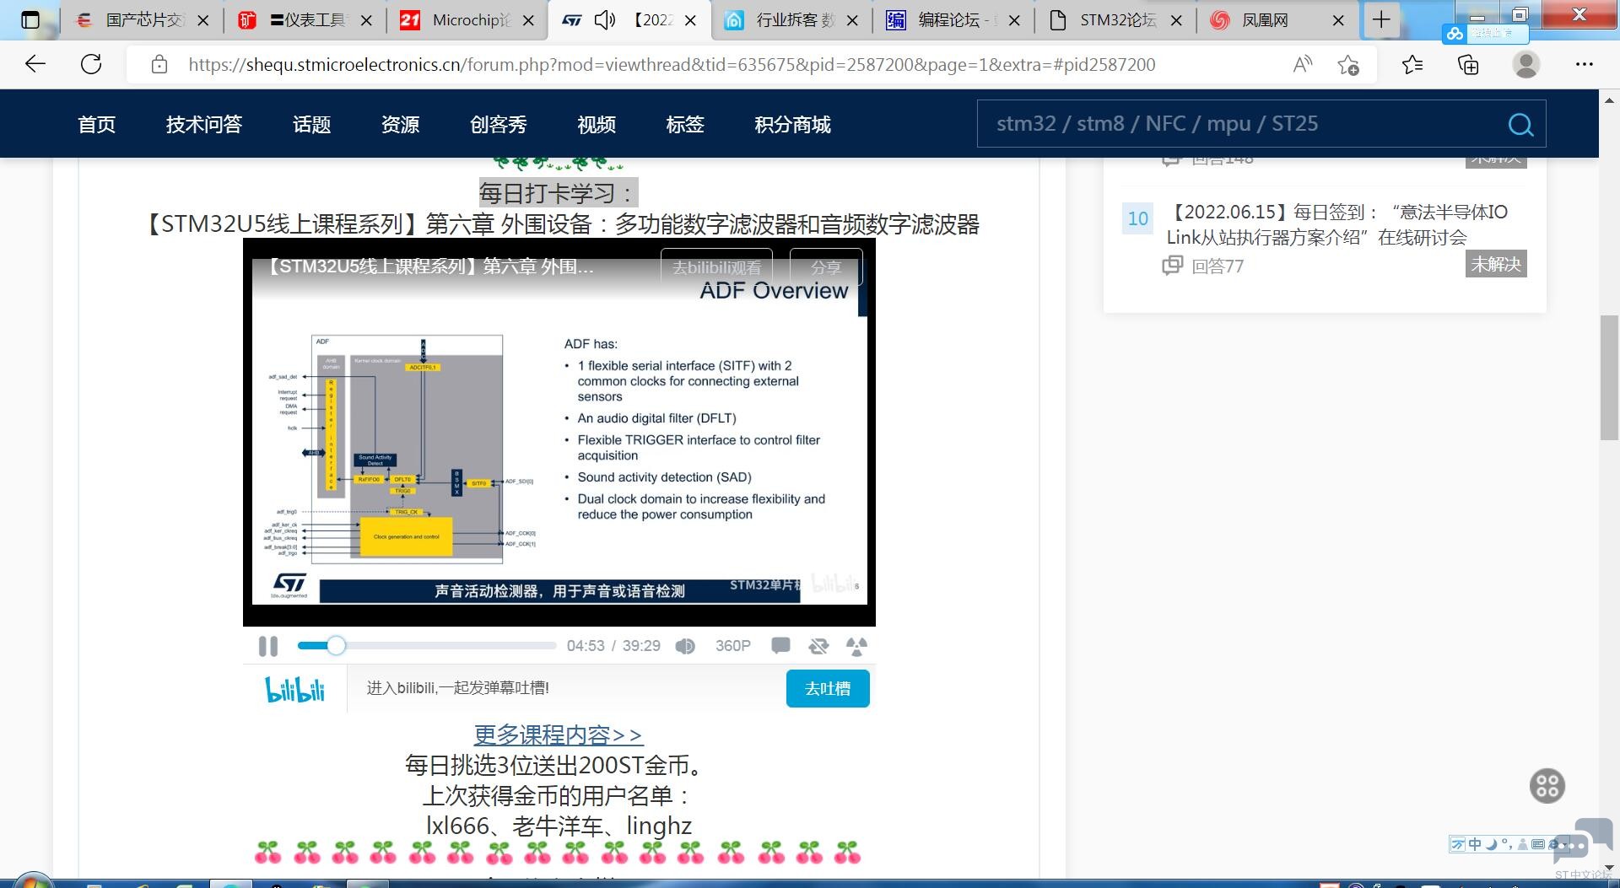Click the 每日打卡学习 highlighted heading
Screen dimensions: 1620x888
click(x=559, y=193)
